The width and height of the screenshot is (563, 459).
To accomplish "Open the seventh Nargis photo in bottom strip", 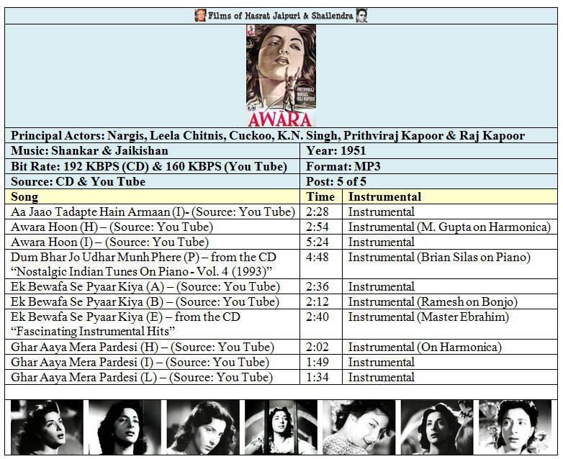I will click(515, 427).
